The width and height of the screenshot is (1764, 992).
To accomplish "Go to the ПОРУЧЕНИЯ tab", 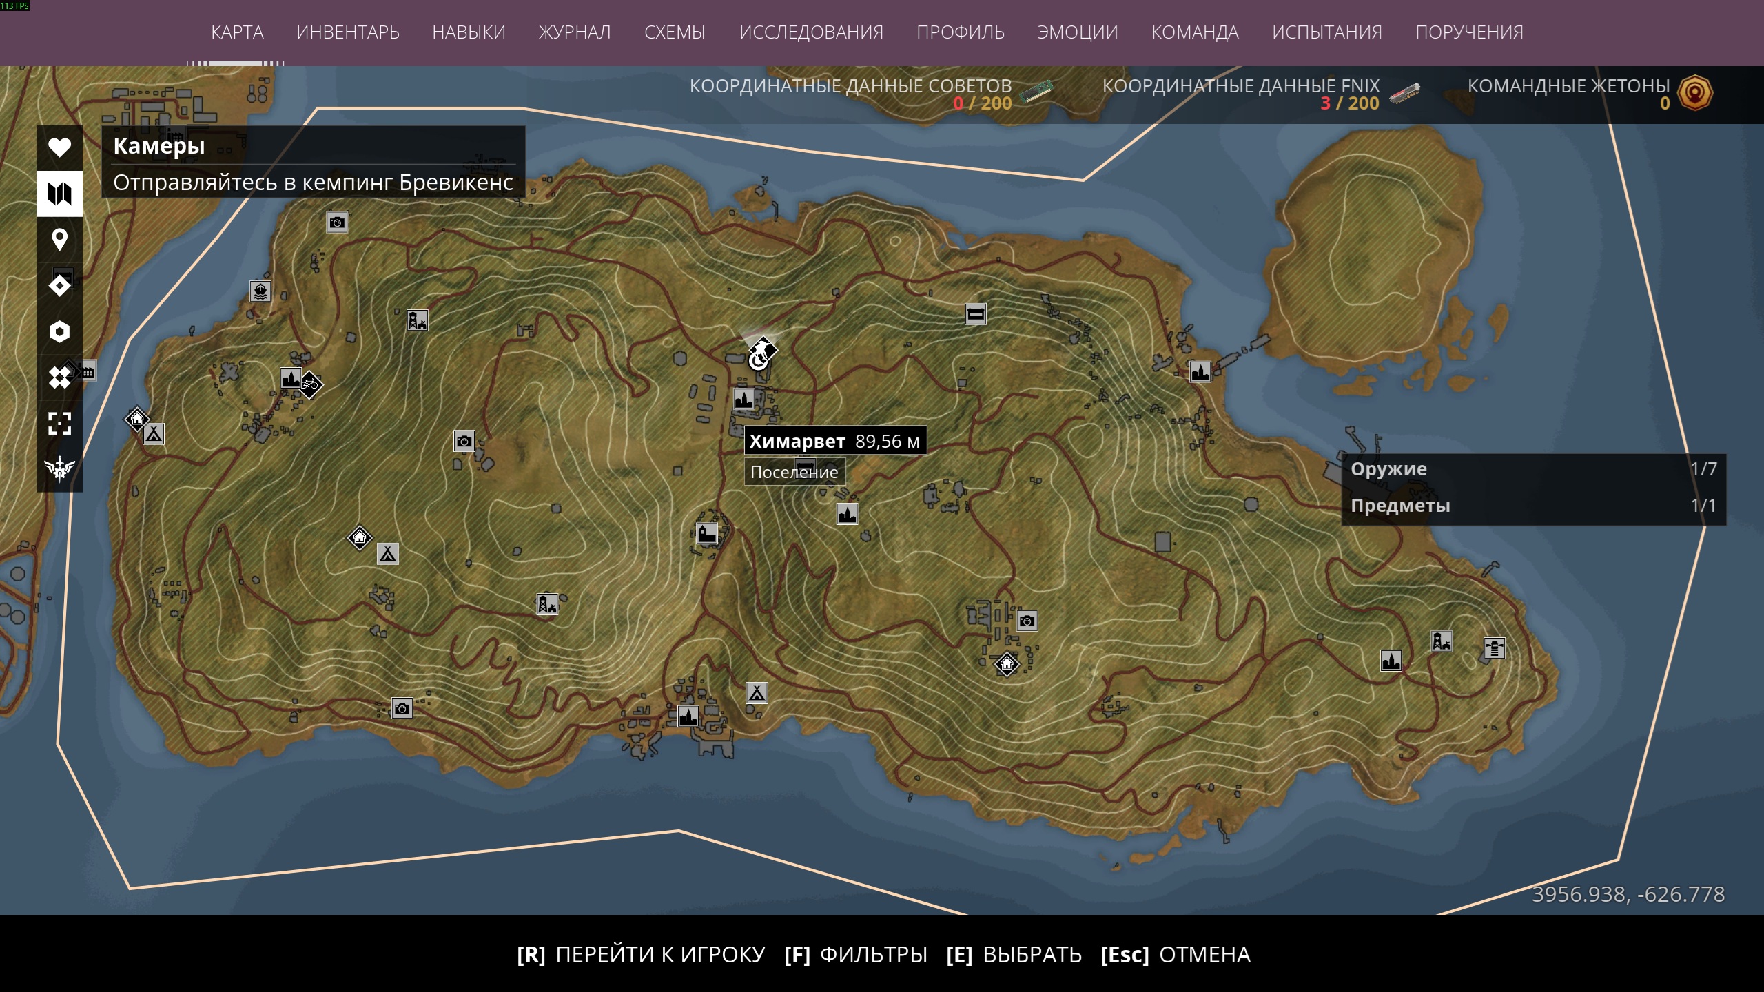I will [x=1469, y=32].
